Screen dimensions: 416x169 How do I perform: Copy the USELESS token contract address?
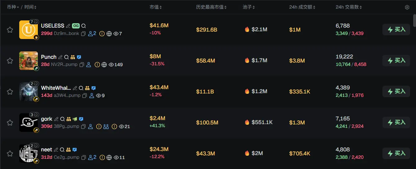pos(83,34)
